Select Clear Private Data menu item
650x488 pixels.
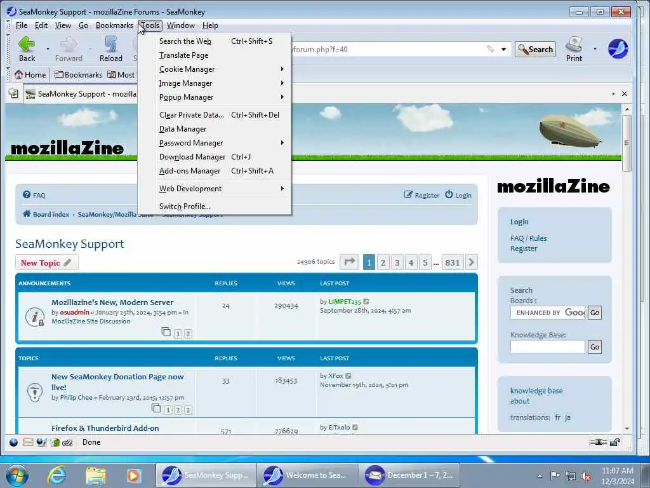tap(215, 115)
